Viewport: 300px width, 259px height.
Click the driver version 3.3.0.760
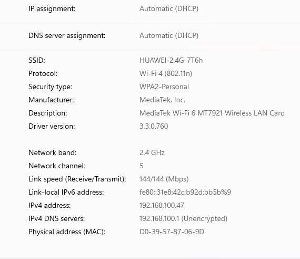tap(154, 127)
